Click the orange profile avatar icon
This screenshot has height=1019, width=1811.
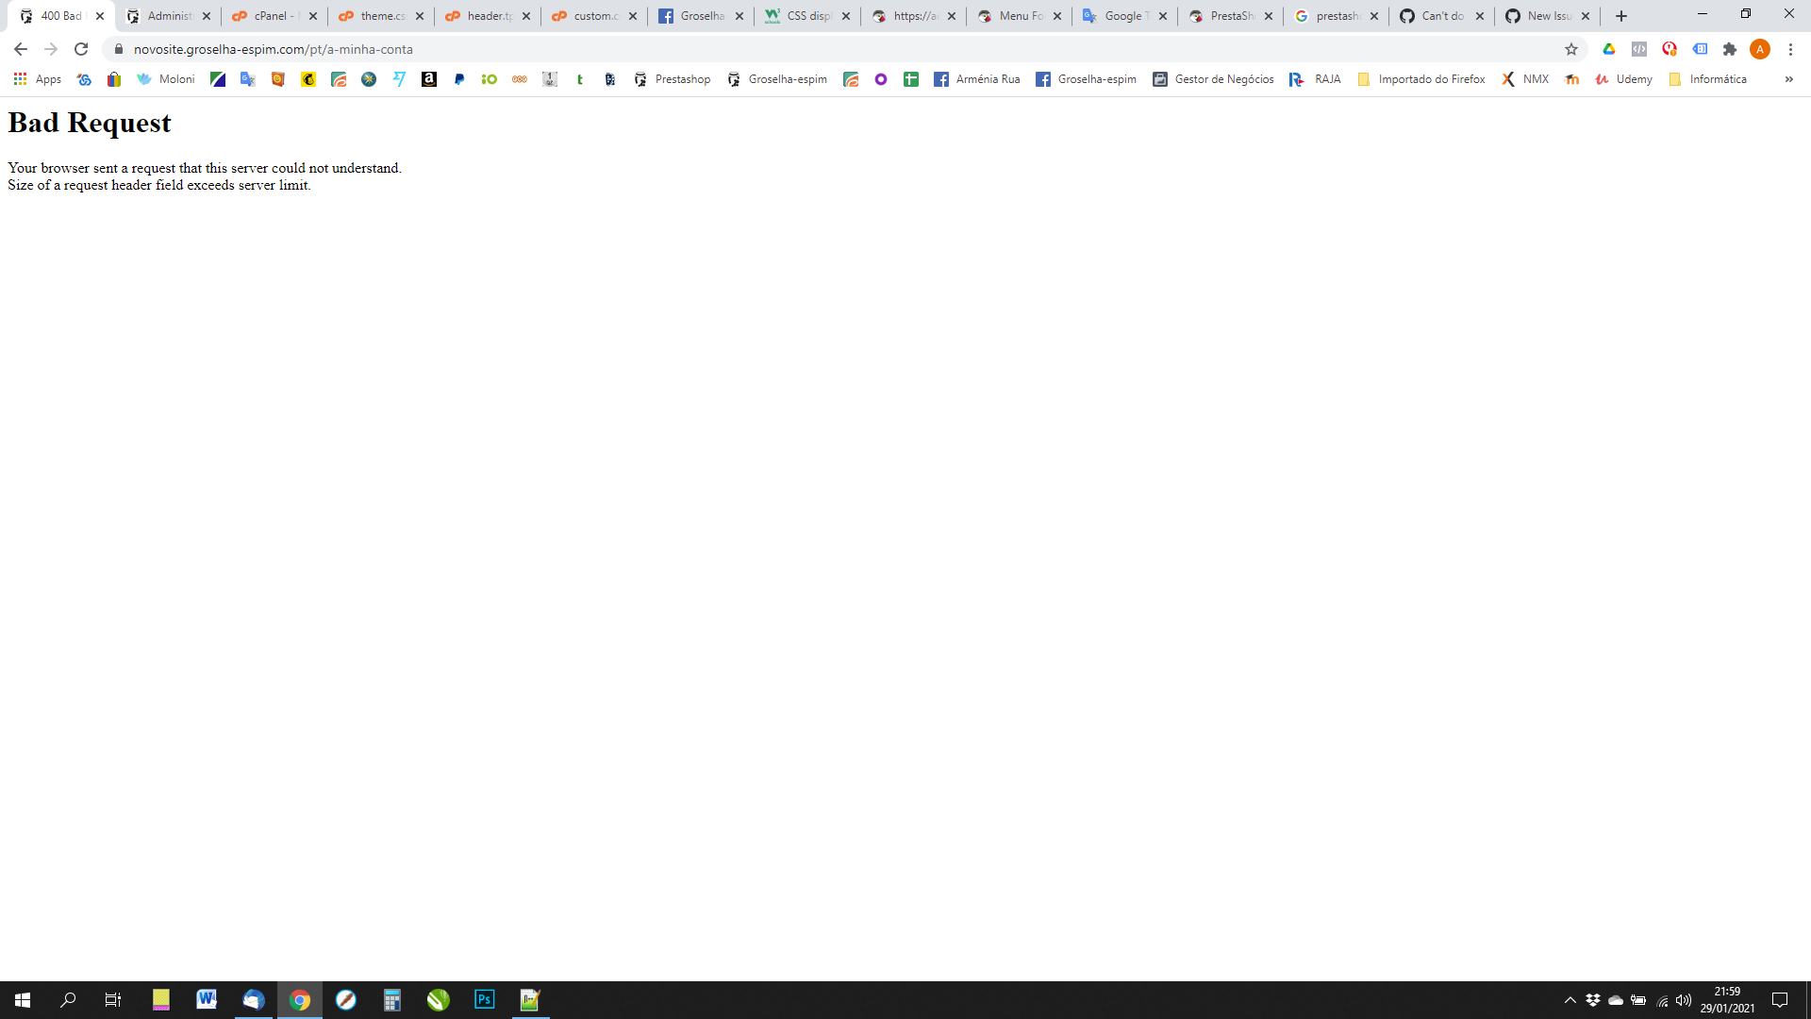click(1760, 49)
